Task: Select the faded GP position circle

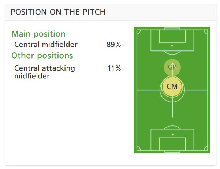Action: 172,67
